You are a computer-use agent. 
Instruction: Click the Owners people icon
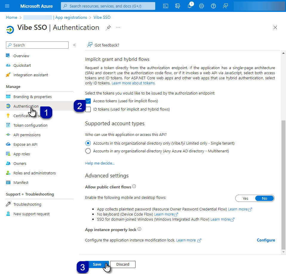[x=8, y=163]
